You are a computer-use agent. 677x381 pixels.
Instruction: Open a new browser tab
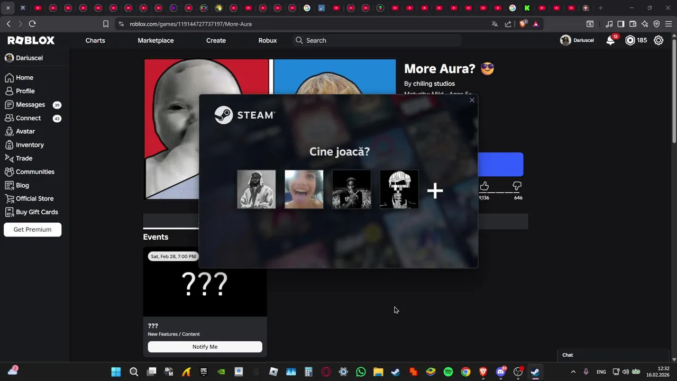600,8
